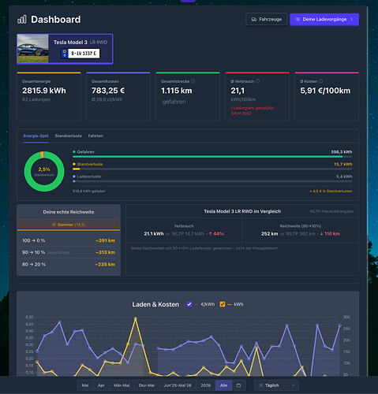Select the Sommer season tab
The height and width of the screenshot is (394, 378).
tap(69, 225)
